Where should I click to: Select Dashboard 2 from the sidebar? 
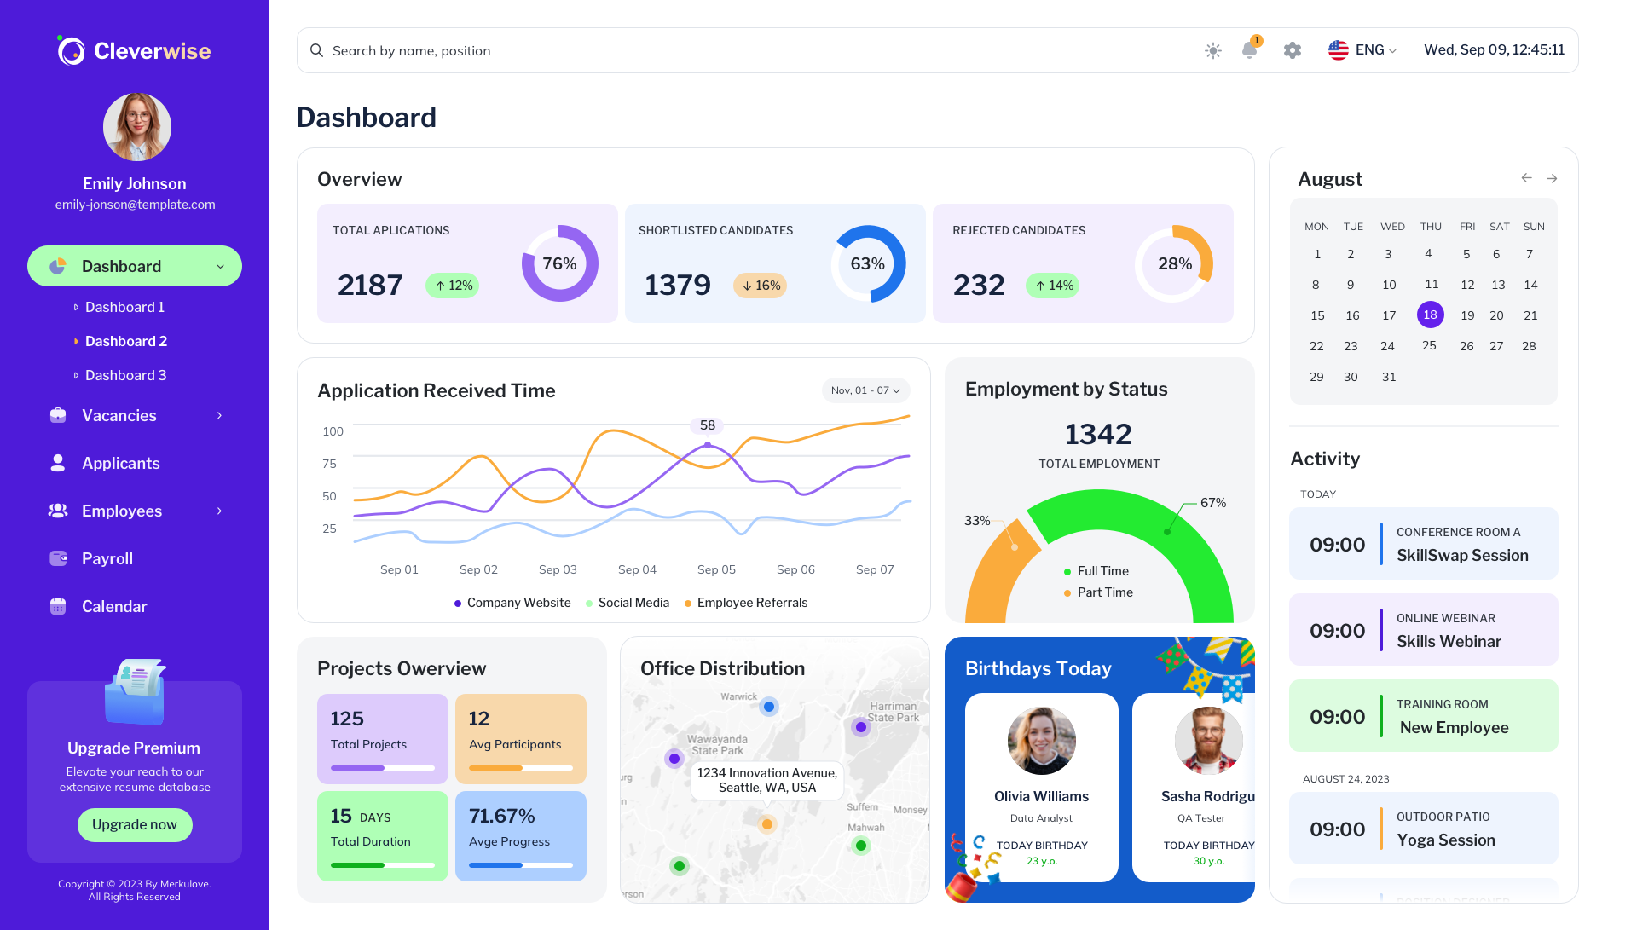coord(125,341)
